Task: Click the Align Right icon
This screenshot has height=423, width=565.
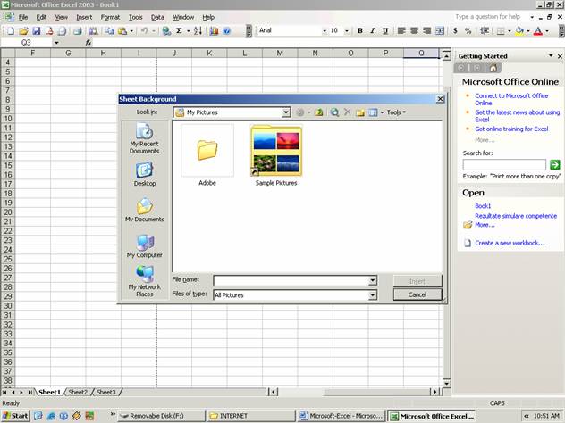Action: tap(427, 31)
